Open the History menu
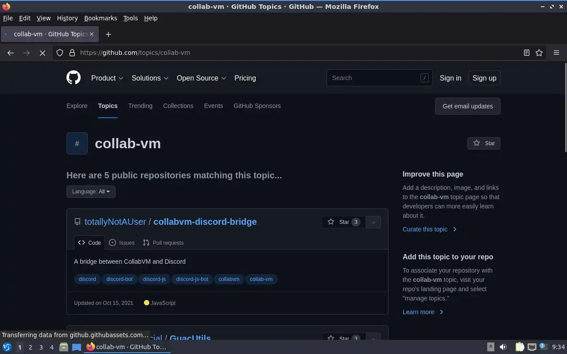Image resolution: width=567 pixels, height=354 pixels. pyautogui.click(x=67, y=18)
